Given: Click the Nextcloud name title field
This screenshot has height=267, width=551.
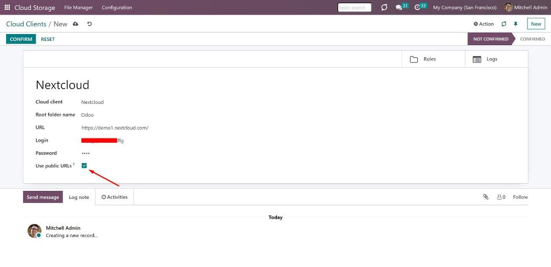Looking at the screenshot, I should click(x=62, y=84).
